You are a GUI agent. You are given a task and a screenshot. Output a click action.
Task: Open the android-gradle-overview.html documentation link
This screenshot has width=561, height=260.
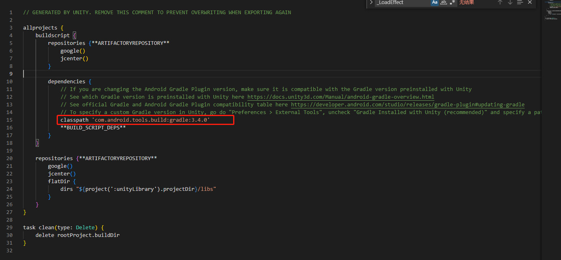[x=340, y=97]
